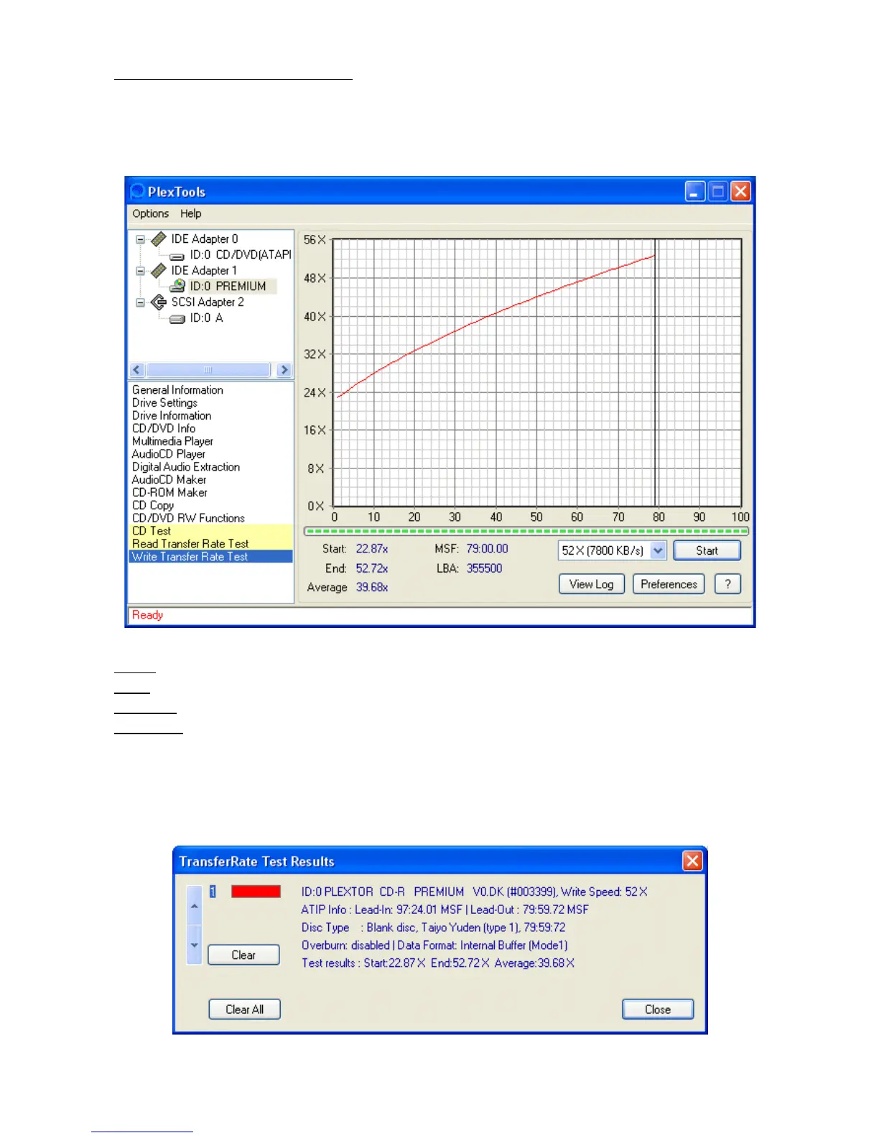This screenshot has height=1138, width=879.
Task: Click the MSF value 79:00.00
Action: point(487,549)
